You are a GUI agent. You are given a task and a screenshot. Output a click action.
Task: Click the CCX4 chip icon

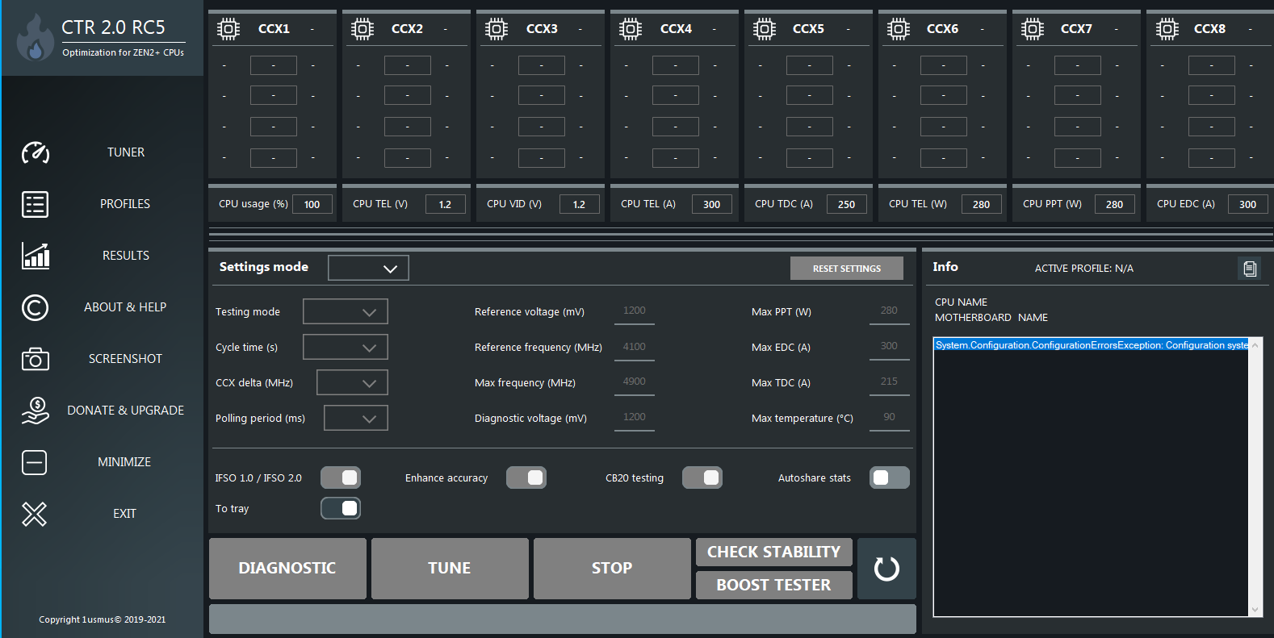click(631, 29)
